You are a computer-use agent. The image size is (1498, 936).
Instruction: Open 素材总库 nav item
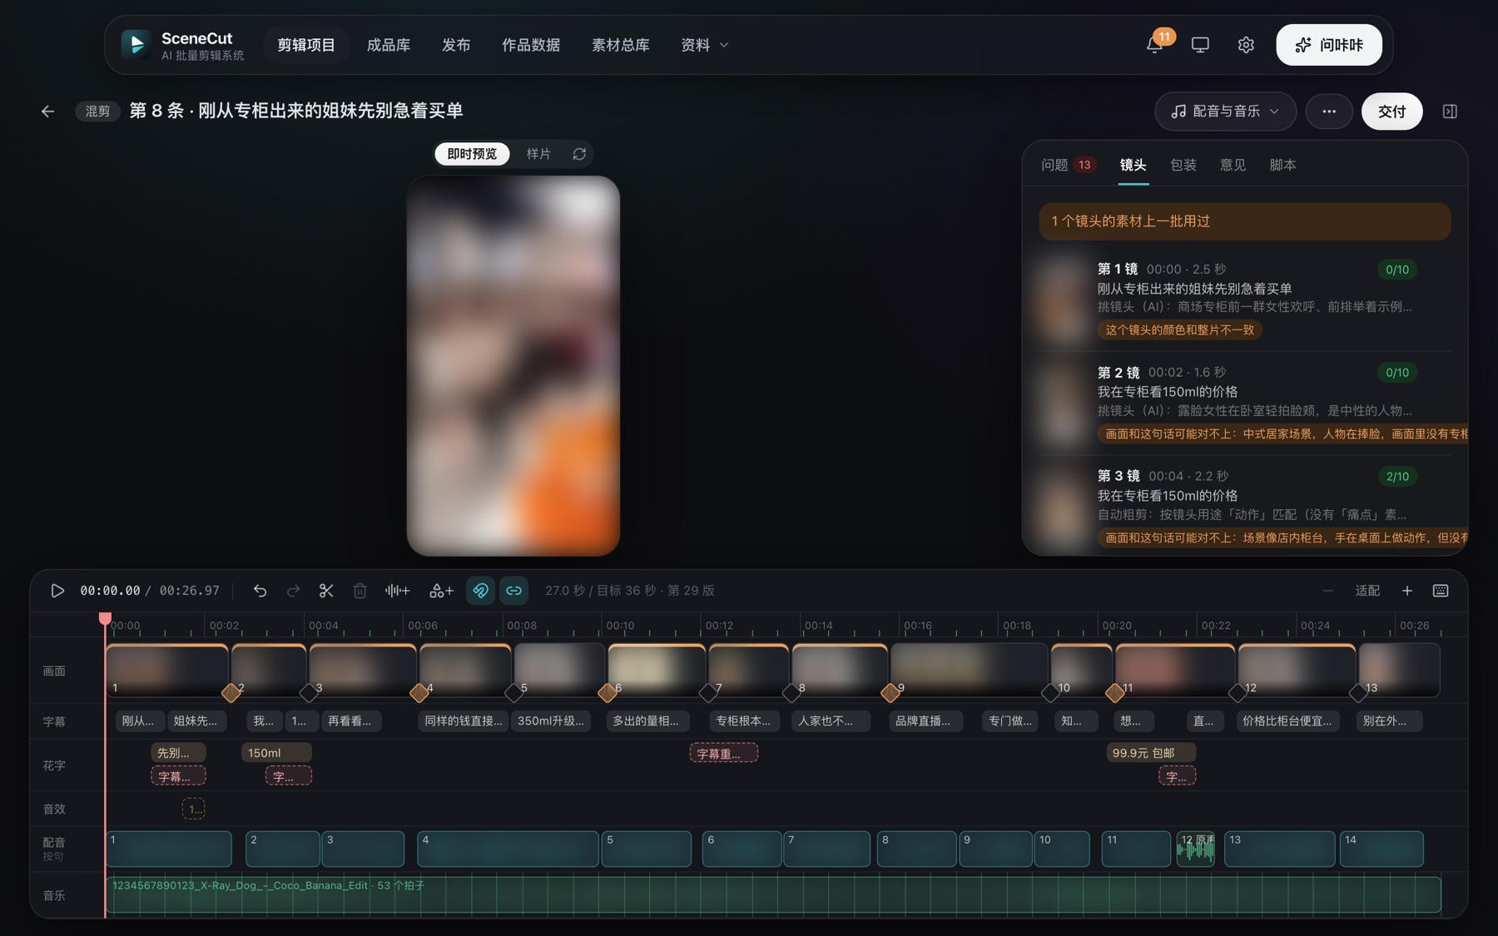[x=621, y=45]
